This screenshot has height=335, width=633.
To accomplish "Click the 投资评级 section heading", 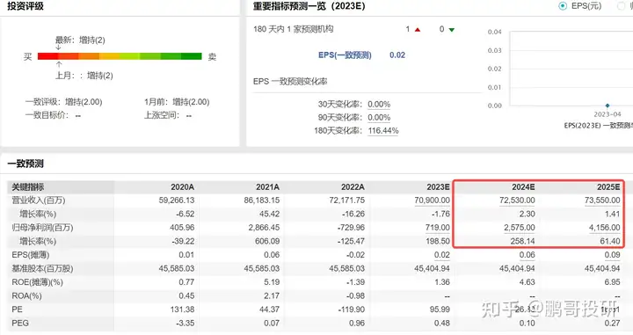I will pos(25,6).
